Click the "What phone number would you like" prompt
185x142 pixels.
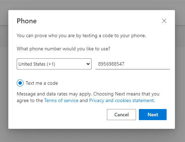click(x=64, y=49)
